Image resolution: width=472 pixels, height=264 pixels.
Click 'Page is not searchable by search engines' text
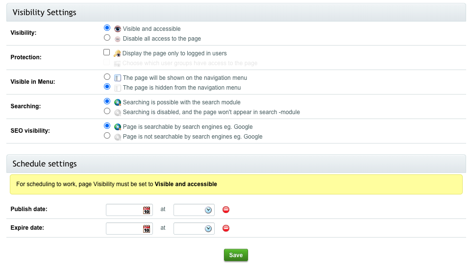coord(193,137)
